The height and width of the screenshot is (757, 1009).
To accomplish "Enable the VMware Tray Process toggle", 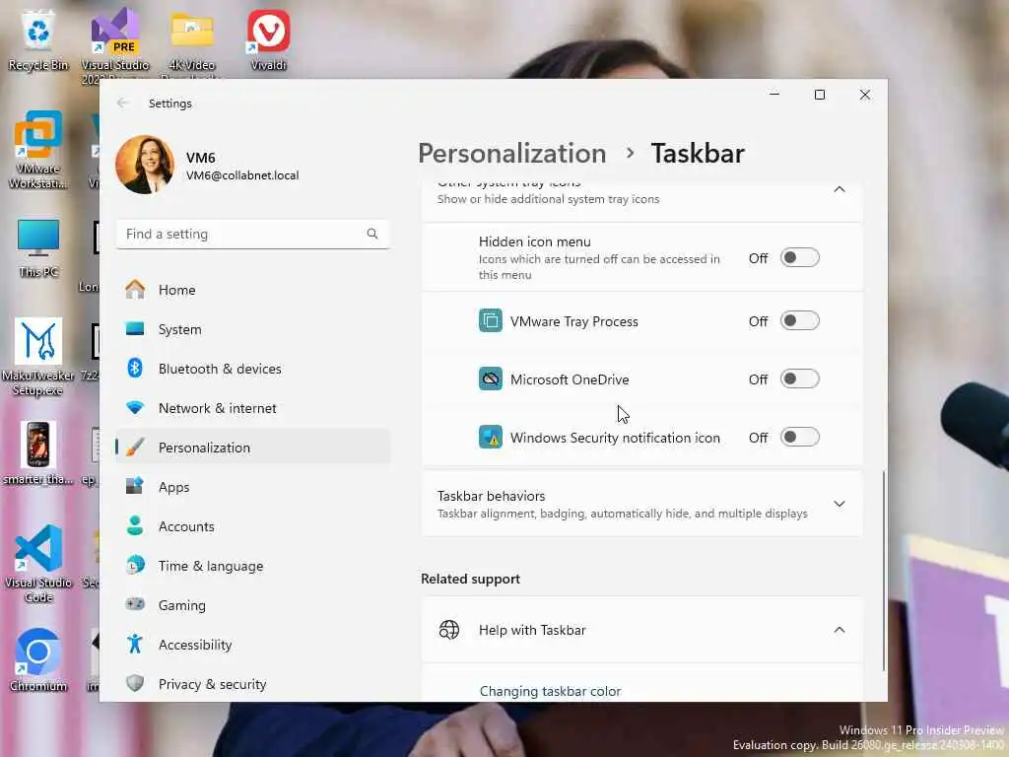I will coord(799,320).
